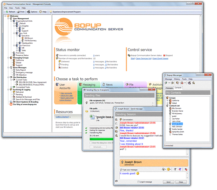Collapse the Messaging Groups node
Image resolution: width=217 pixels, height=190 pixels.
[8, 58]
